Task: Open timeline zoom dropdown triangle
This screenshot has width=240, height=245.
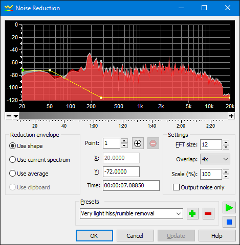Action: coord(16,116)
